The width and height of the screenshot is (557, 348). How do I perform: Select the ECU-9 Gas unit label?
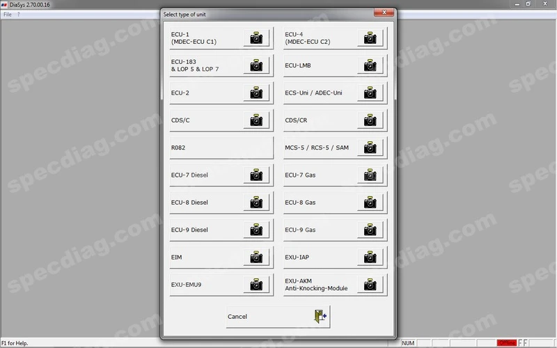300,230
